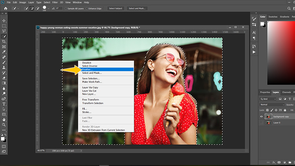The width and height of the screenshot is (295, 166).
Task: Click the Select and Mask... button
Action: pos(137,9)
